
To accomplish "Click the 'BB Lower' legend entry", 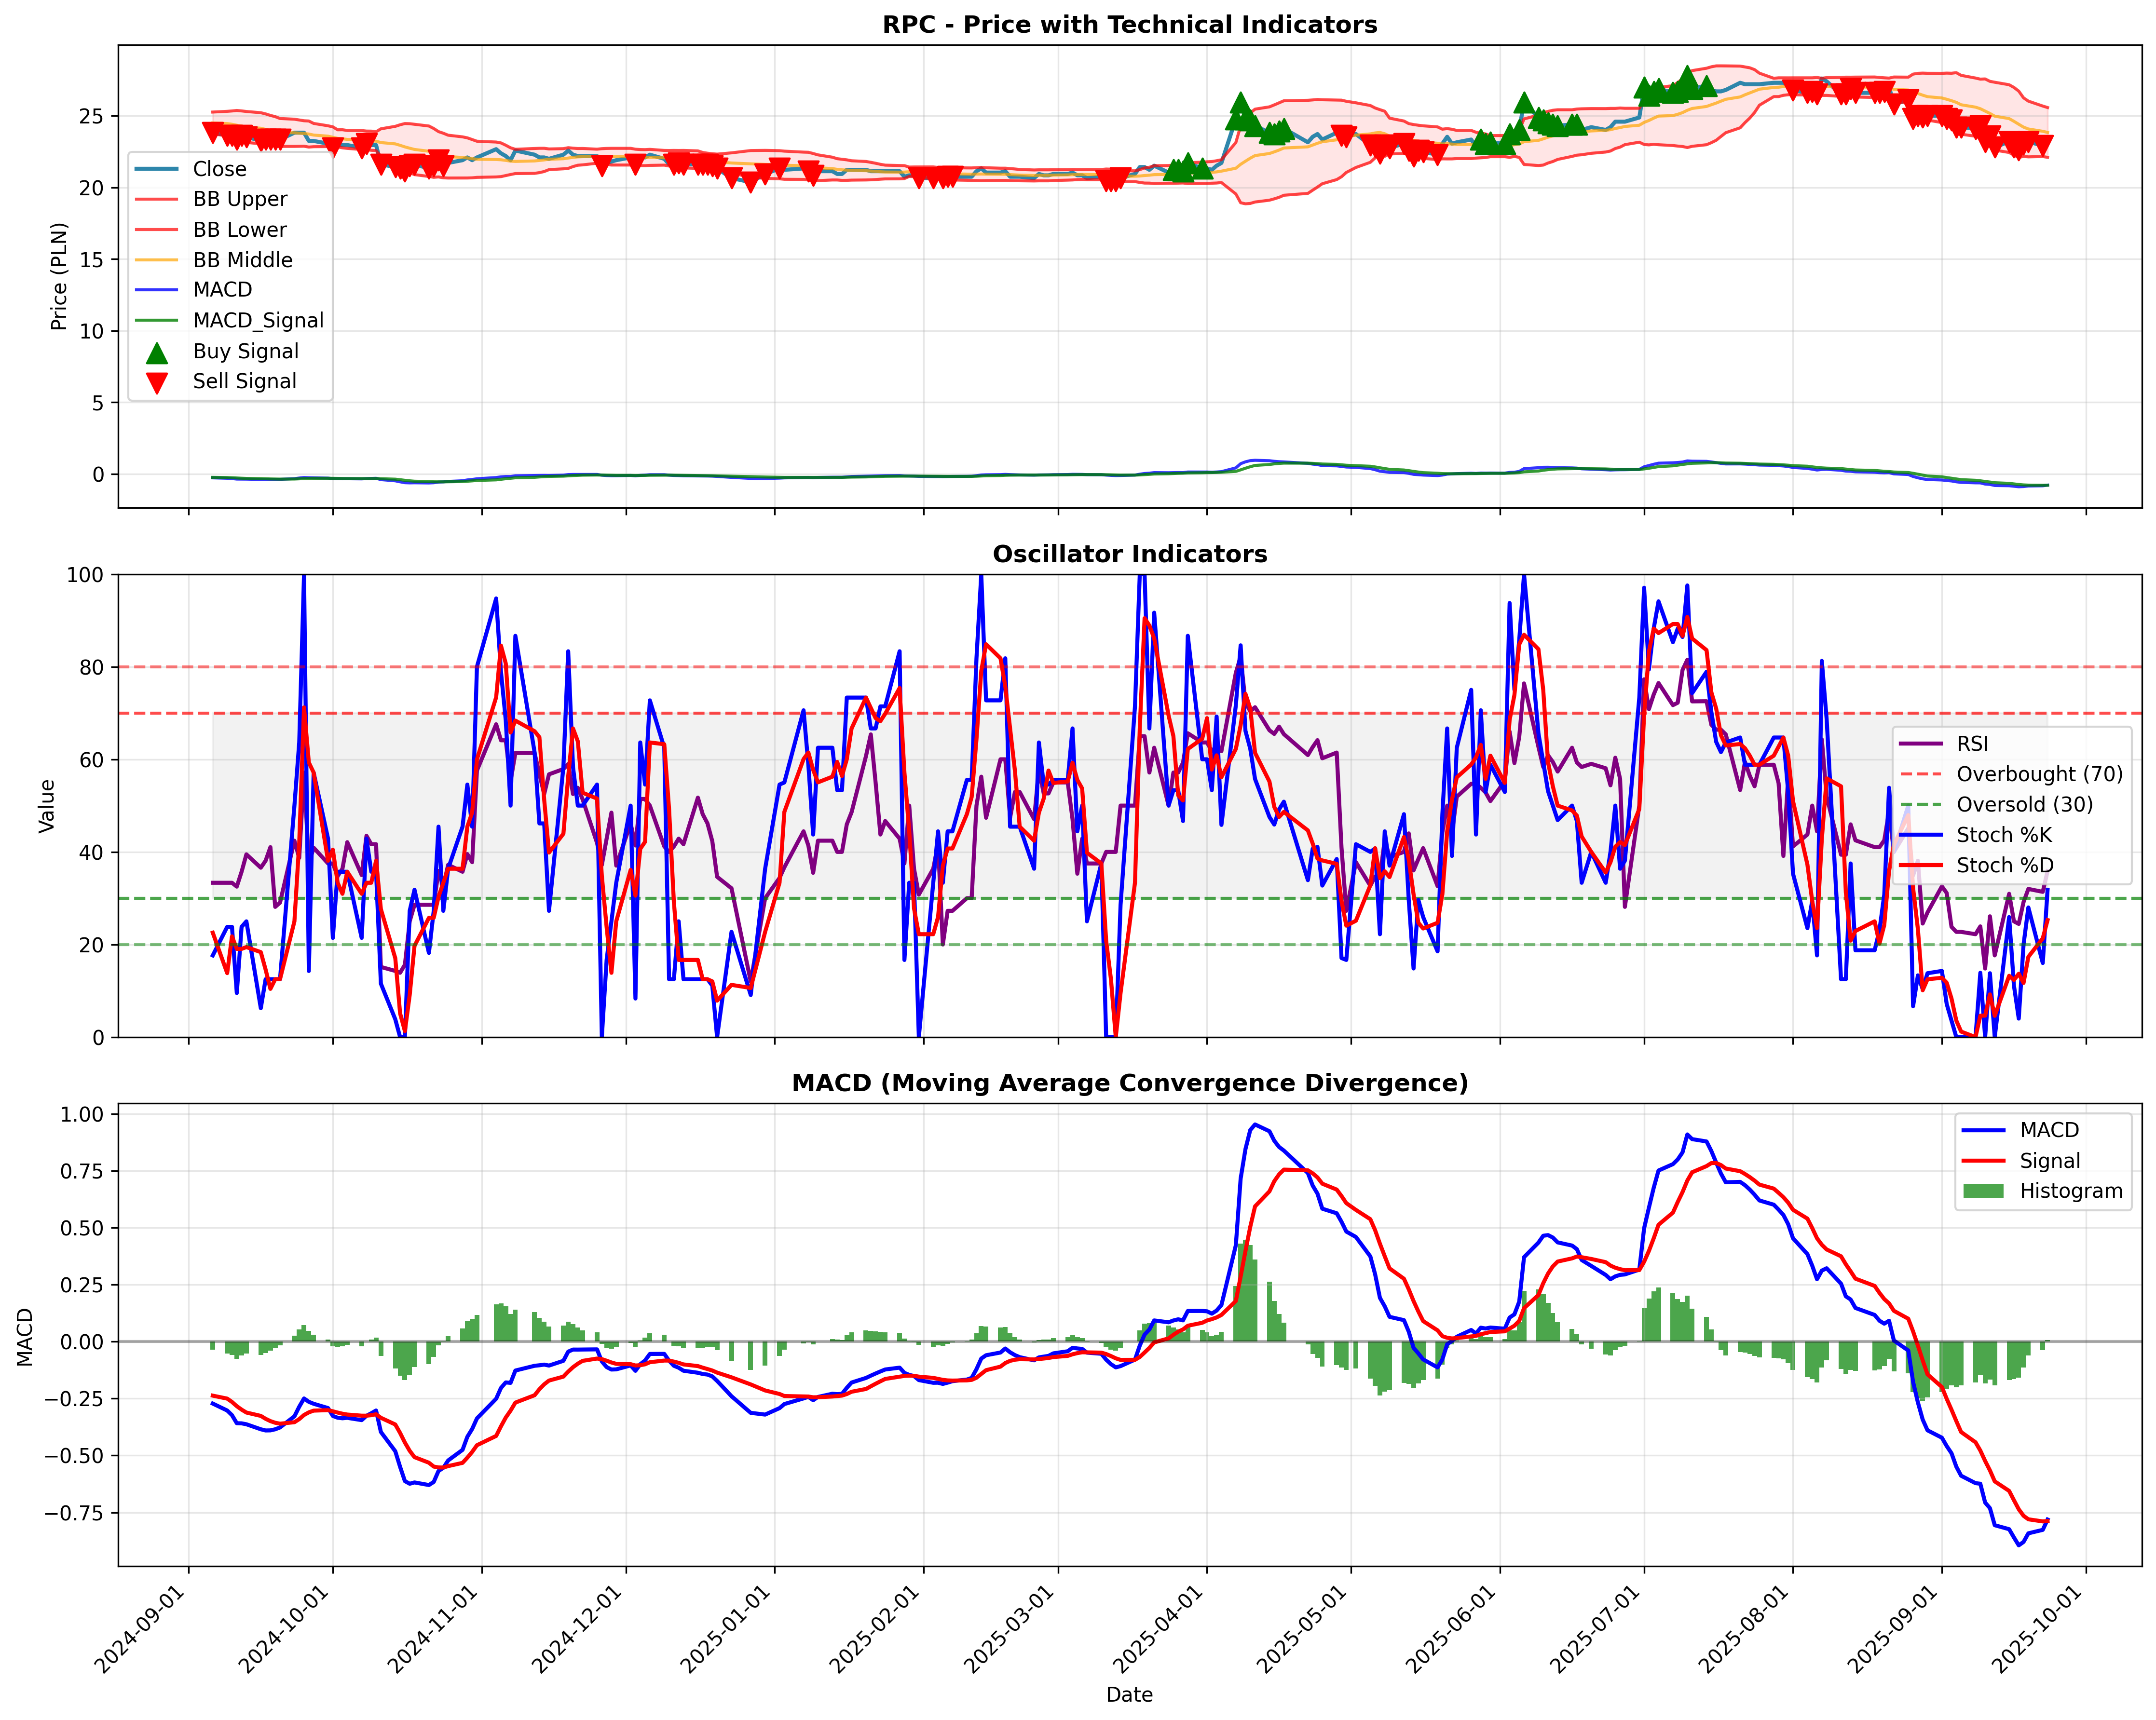I will [211, 230].
